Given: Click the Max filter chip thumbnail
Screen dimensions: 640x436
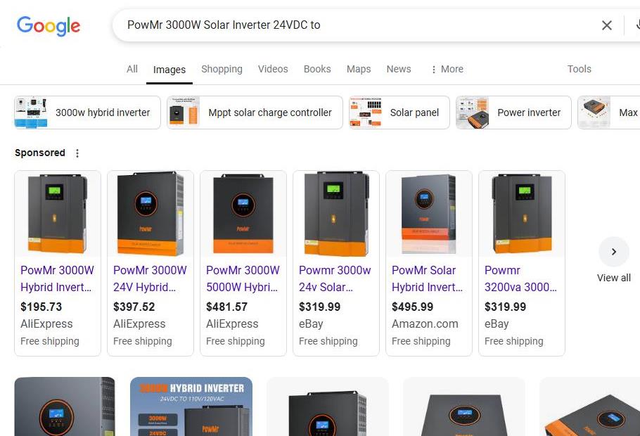Looking at the screenshot, I should tap(594, 113).
